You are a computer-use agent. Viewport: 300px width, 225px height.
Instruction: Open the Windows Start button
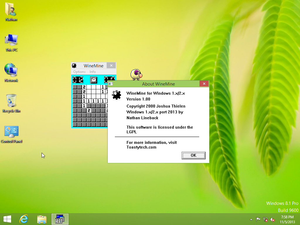pyautogui.click(x=7, y=219)
